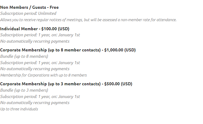Click recurring payments note under 3-member corporate plan
203x124 pixels.
35,103
